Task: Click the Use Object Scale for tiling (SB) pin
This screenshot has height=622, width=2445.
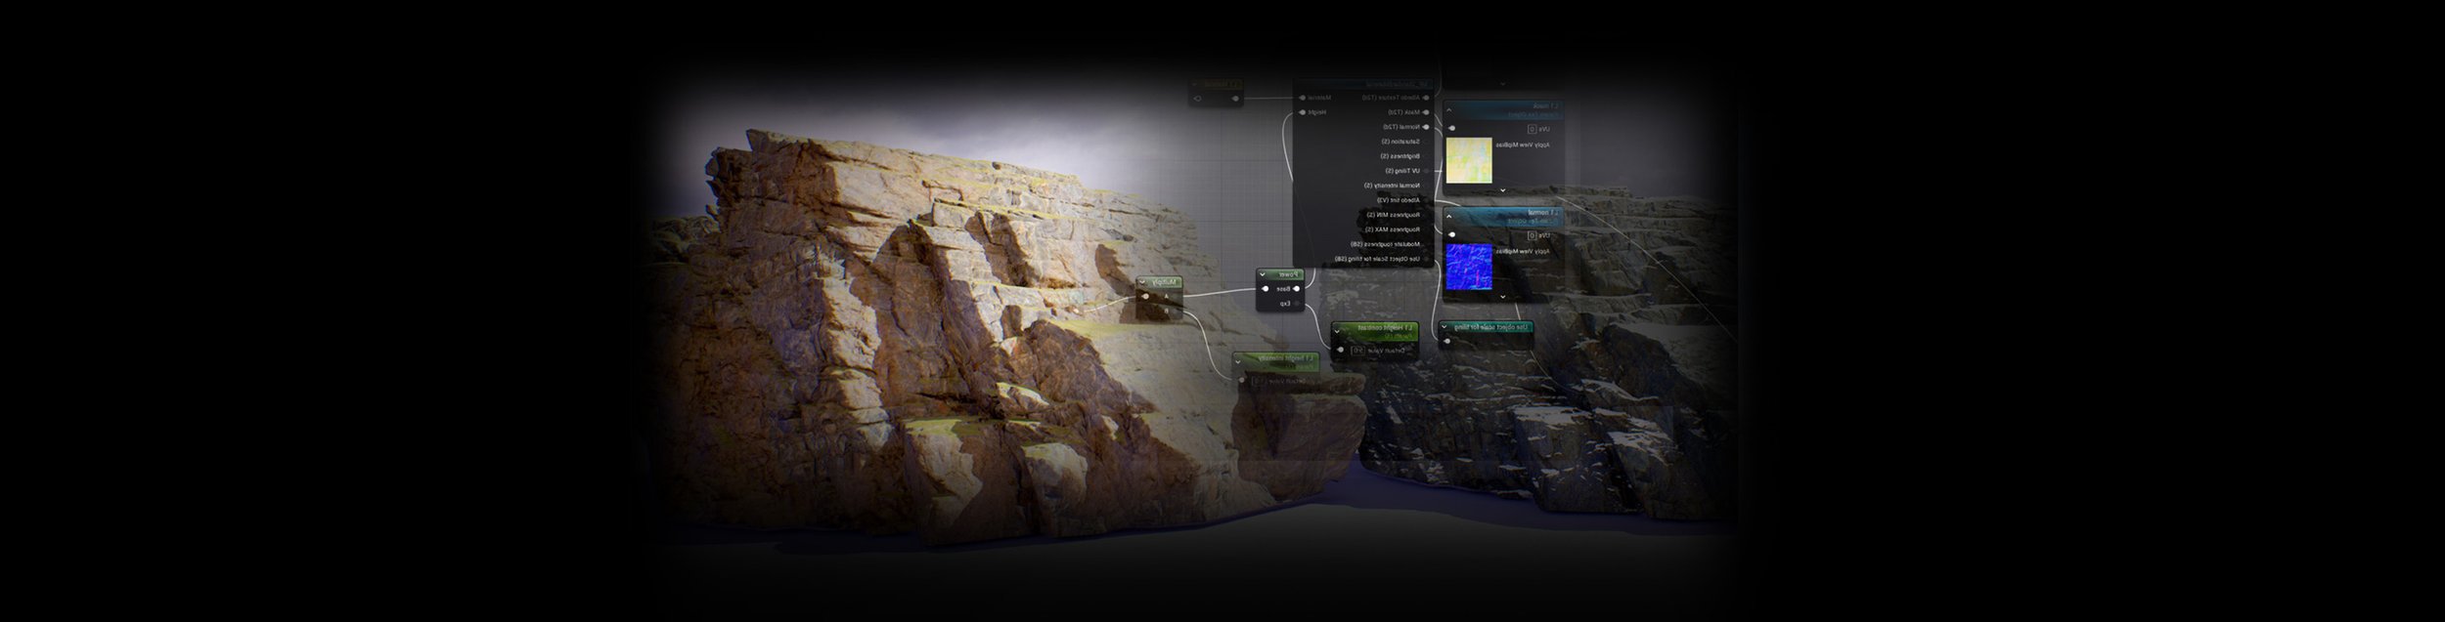Action: (1426, 259)
